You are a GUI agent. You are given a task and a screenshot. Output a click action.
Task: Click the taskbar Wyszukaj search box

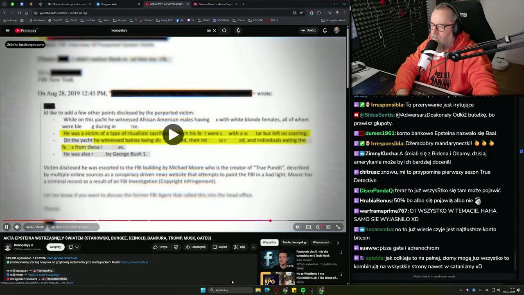[230, 290]
